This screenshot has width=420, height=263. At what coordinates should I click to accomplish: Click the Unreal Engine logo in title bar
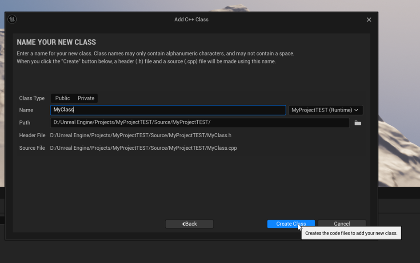pyautogui.click(x=12, y=19)
